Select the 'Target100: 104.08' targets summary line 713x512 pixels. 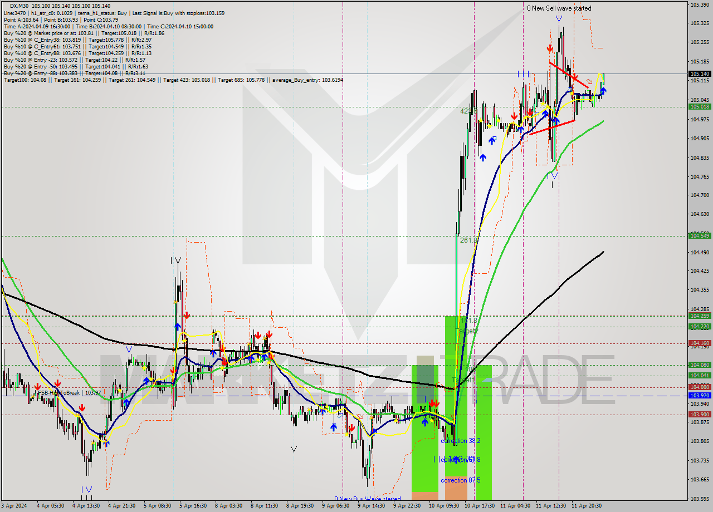pyautogui.click(x=173, y=80)
